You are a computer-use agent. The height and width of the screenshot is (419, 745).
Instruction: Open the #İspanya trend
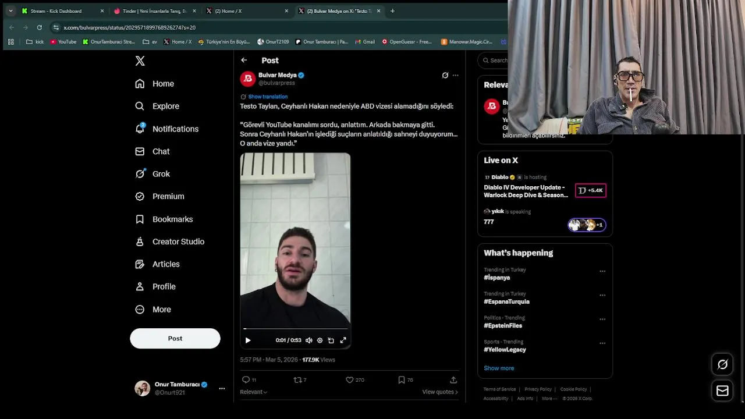(496, 278)
